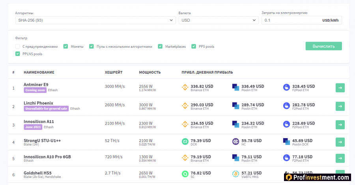Image resolution: width=355 pixels, height=185 pixels.
Task: Click the 52 TH/s hashrate value
Action: coord(112,140)
